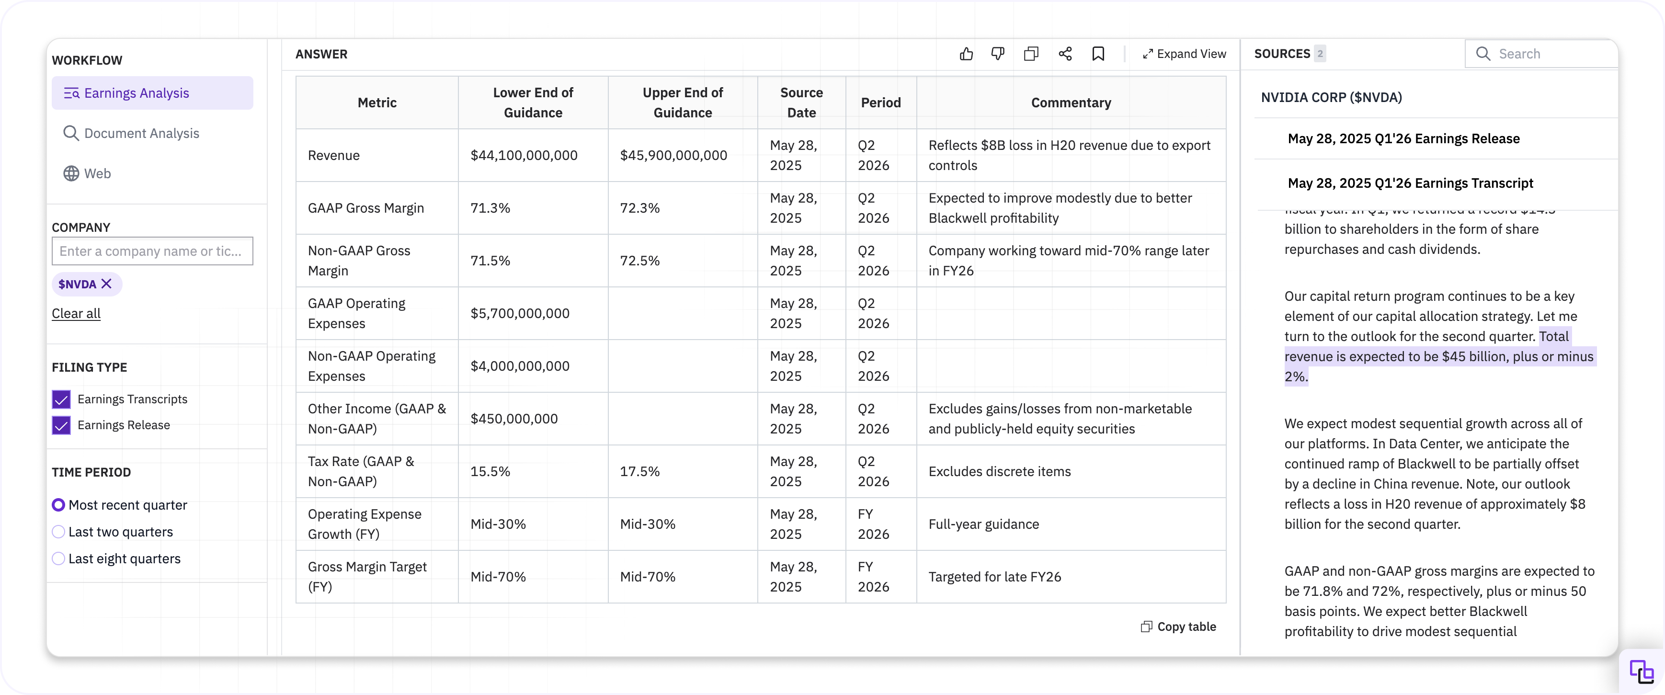Remove the $NVDA company tag

(107, 284)
